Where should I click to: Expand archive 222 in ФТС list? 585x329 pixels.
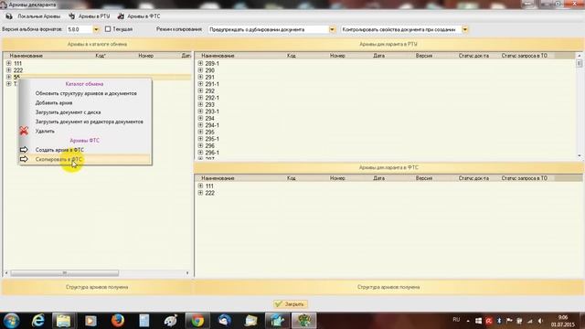click(200, 193)
